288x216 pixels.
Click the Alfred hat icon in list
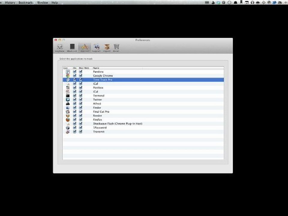point(68,104)
